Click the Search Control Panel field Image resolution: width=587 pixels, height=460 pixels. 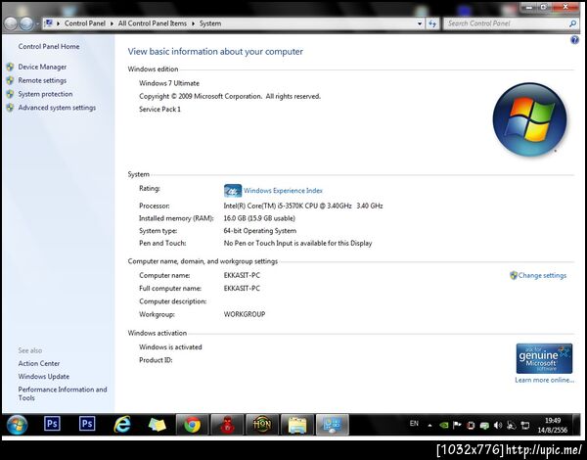(x=508, y=23)
